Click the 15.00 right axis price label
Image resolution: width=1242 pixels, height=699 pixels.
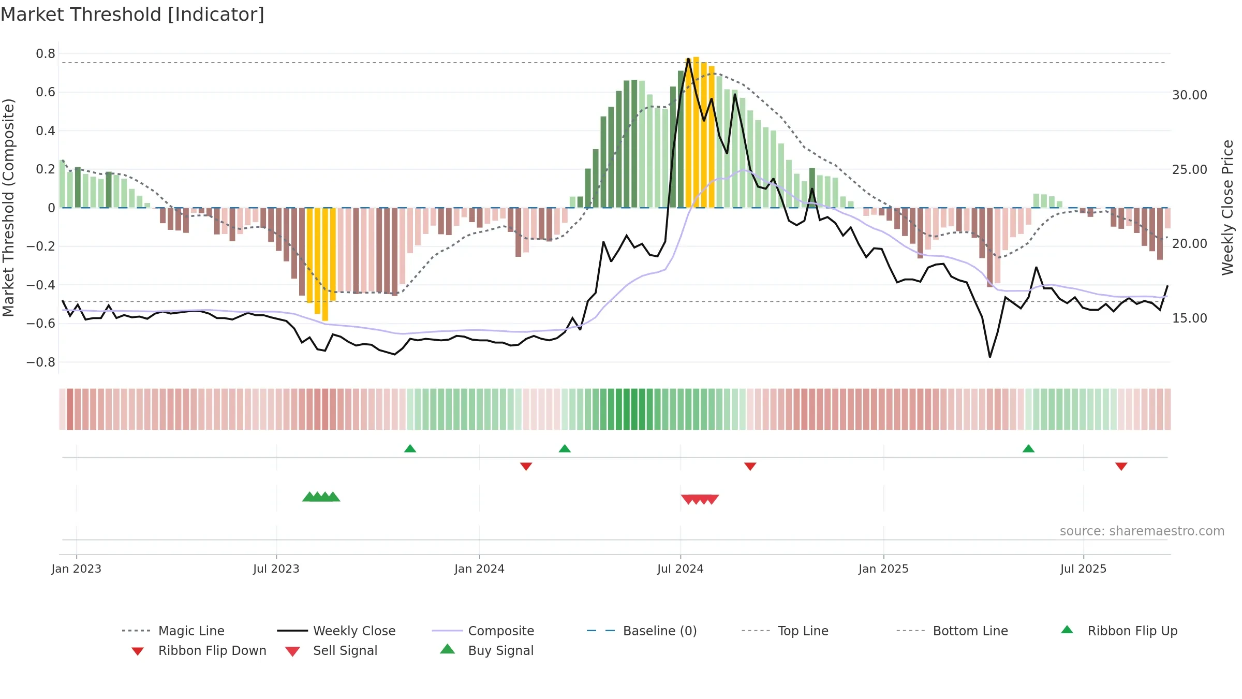1190,318
